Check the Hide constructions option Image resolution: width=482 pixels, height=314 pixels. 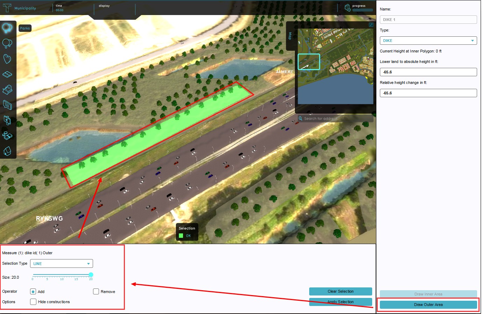coord(33,302)
